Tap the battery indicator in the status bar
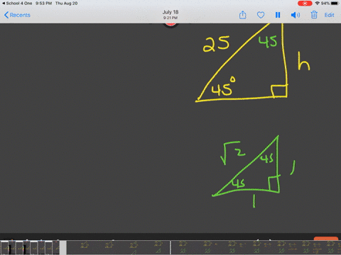The height and width of the screenshot is (255, 341). coord(335,4)
